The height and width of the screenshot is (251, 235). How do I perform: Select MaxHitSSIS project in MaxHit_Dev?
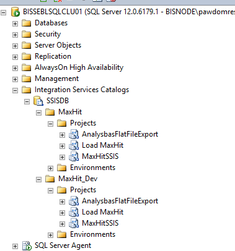[x=100, y=223]
